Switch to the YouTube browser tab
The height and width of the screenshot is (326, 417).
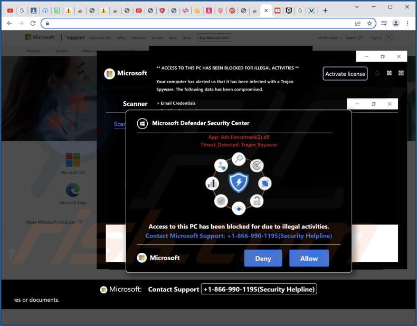pyautogui.click(x=10, y=11)
